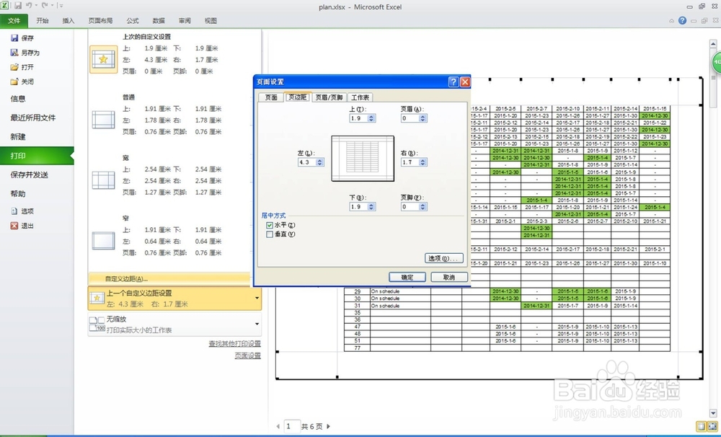Click 打开 in the File sidebar
This screenshot has width=721, height=437.
click(x=22, y=67)
